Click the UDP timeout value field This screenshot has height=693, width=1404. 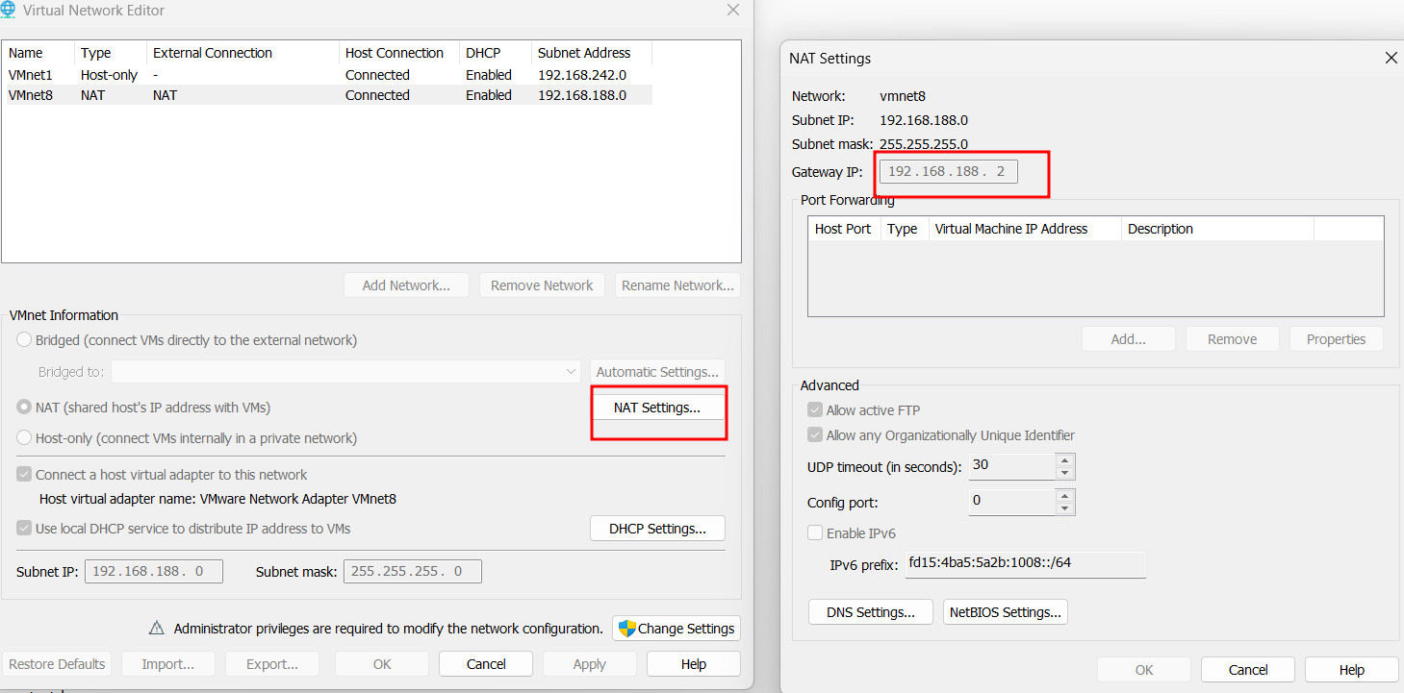pyautogui.click(x=1012, y=466)
